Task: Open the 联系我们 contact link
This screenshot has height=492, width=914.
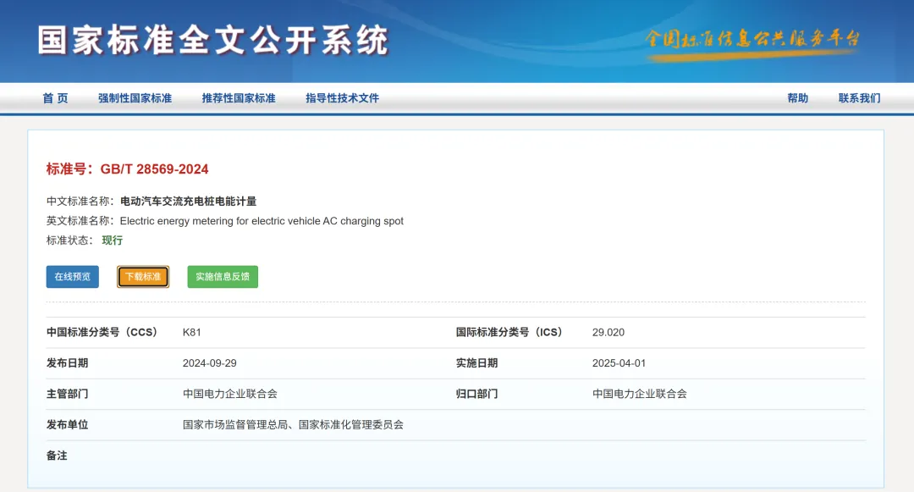Action: coord(859,98)
